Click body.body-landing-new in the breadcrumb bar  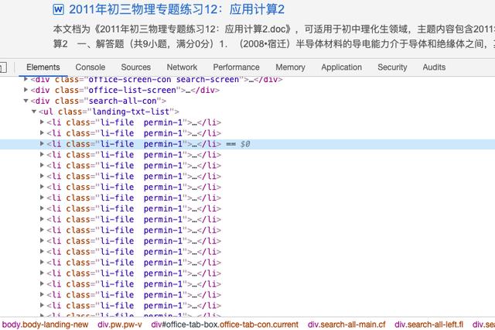(45, 325)
